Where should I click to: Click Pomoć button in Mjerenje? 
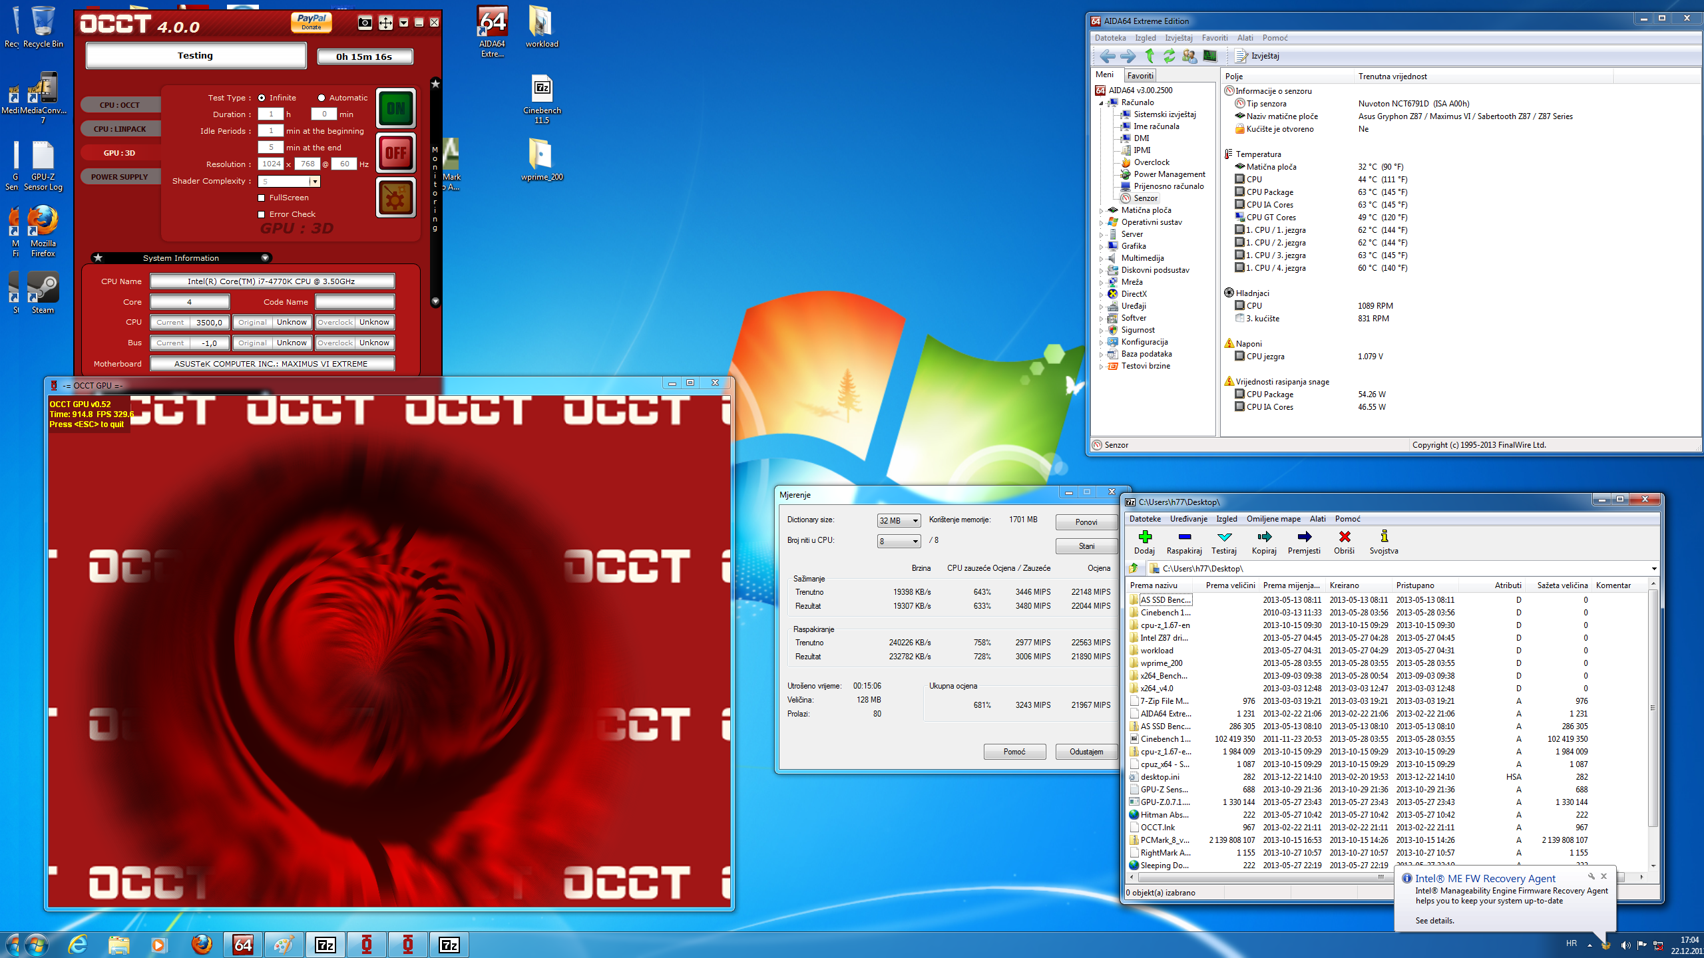coord(1014,752)
